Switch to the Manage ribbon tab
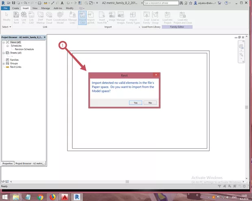Image resolution: width=252 pixels, height=201 pixels. click(46, 8)
